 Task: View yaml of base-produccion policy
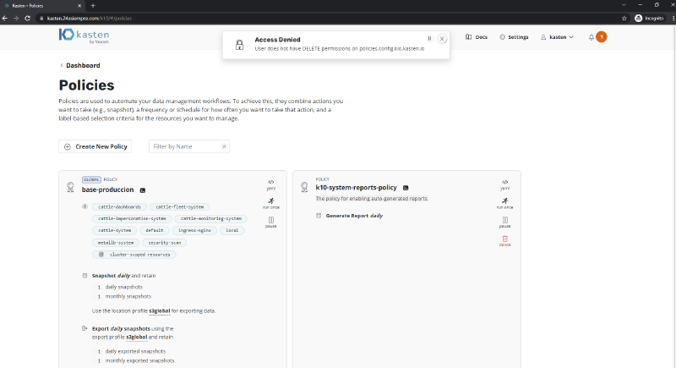point(270,184)
